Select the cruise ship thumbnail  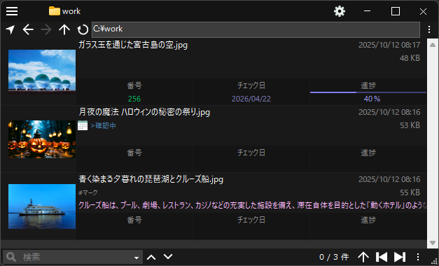click(x=42, y=206)
